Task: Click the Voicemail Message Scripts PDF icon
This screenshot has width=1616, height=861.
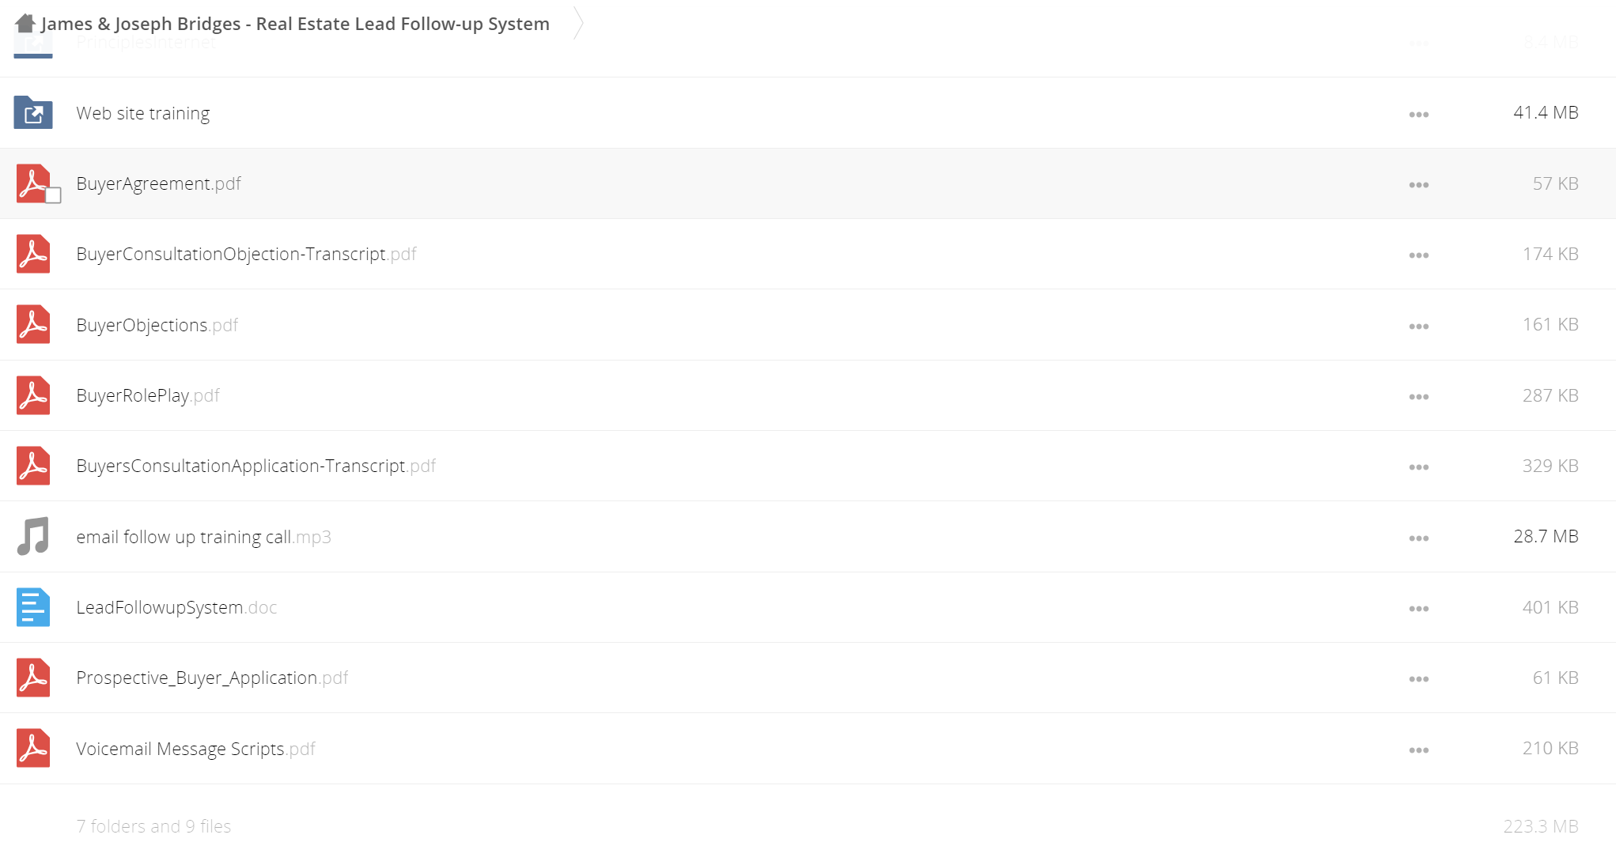Action: pos(33,748)
